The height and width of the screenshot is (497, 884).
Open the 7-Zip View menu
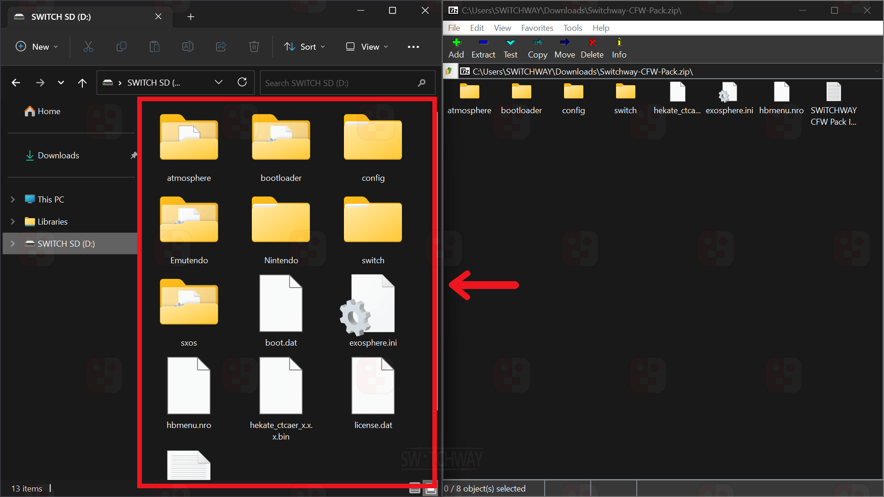pos(502,28)
